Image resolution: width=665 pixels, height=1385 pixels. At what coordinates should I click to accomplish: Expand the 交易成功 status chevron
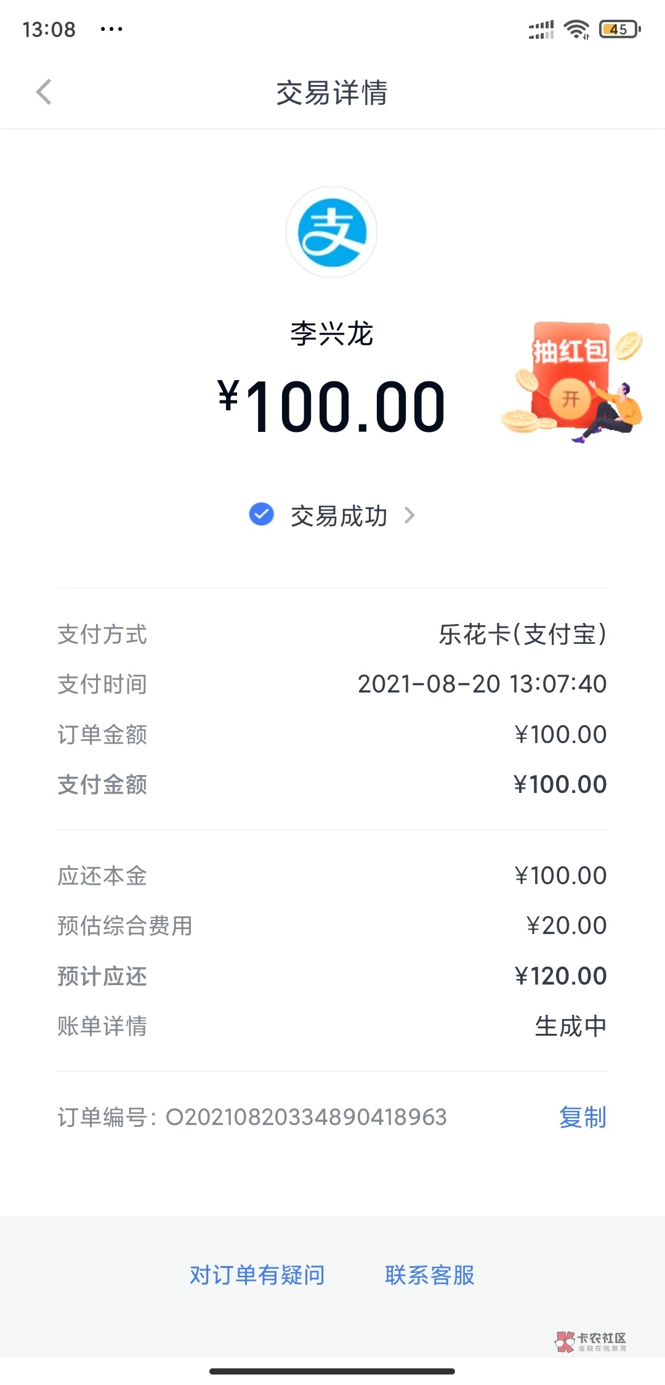409,515
